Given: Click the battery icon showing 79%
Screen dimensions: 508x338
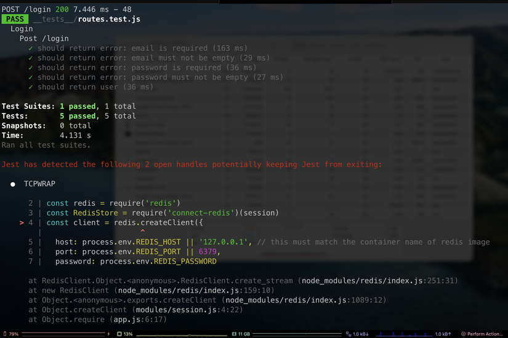Looking at the screenshot, I should [x=5, y=334].
